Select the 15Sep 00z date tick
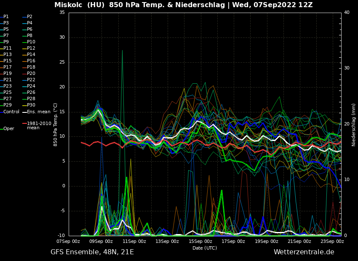The width and height of the screenshot is (358, 261). [200, 242]
